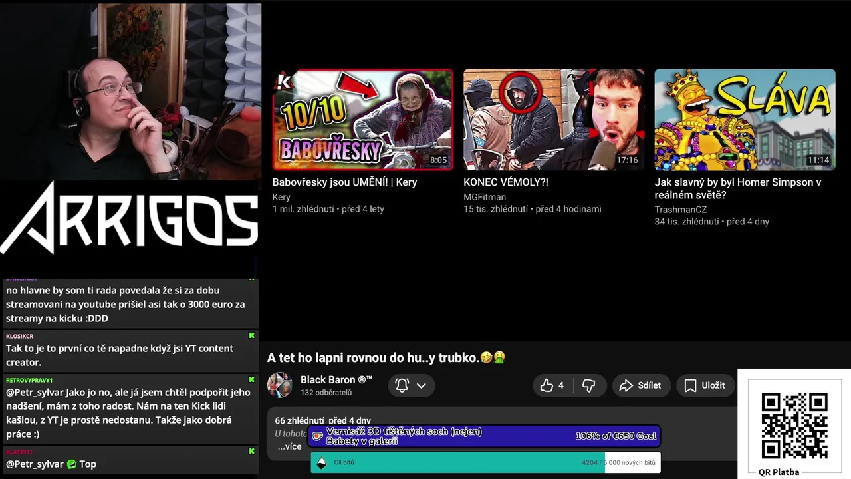The width and height of the screenshot is (851, 479).
Task: Click the chat message about 3000 euro
Action: pyautogui.click(x=126, y=305)
